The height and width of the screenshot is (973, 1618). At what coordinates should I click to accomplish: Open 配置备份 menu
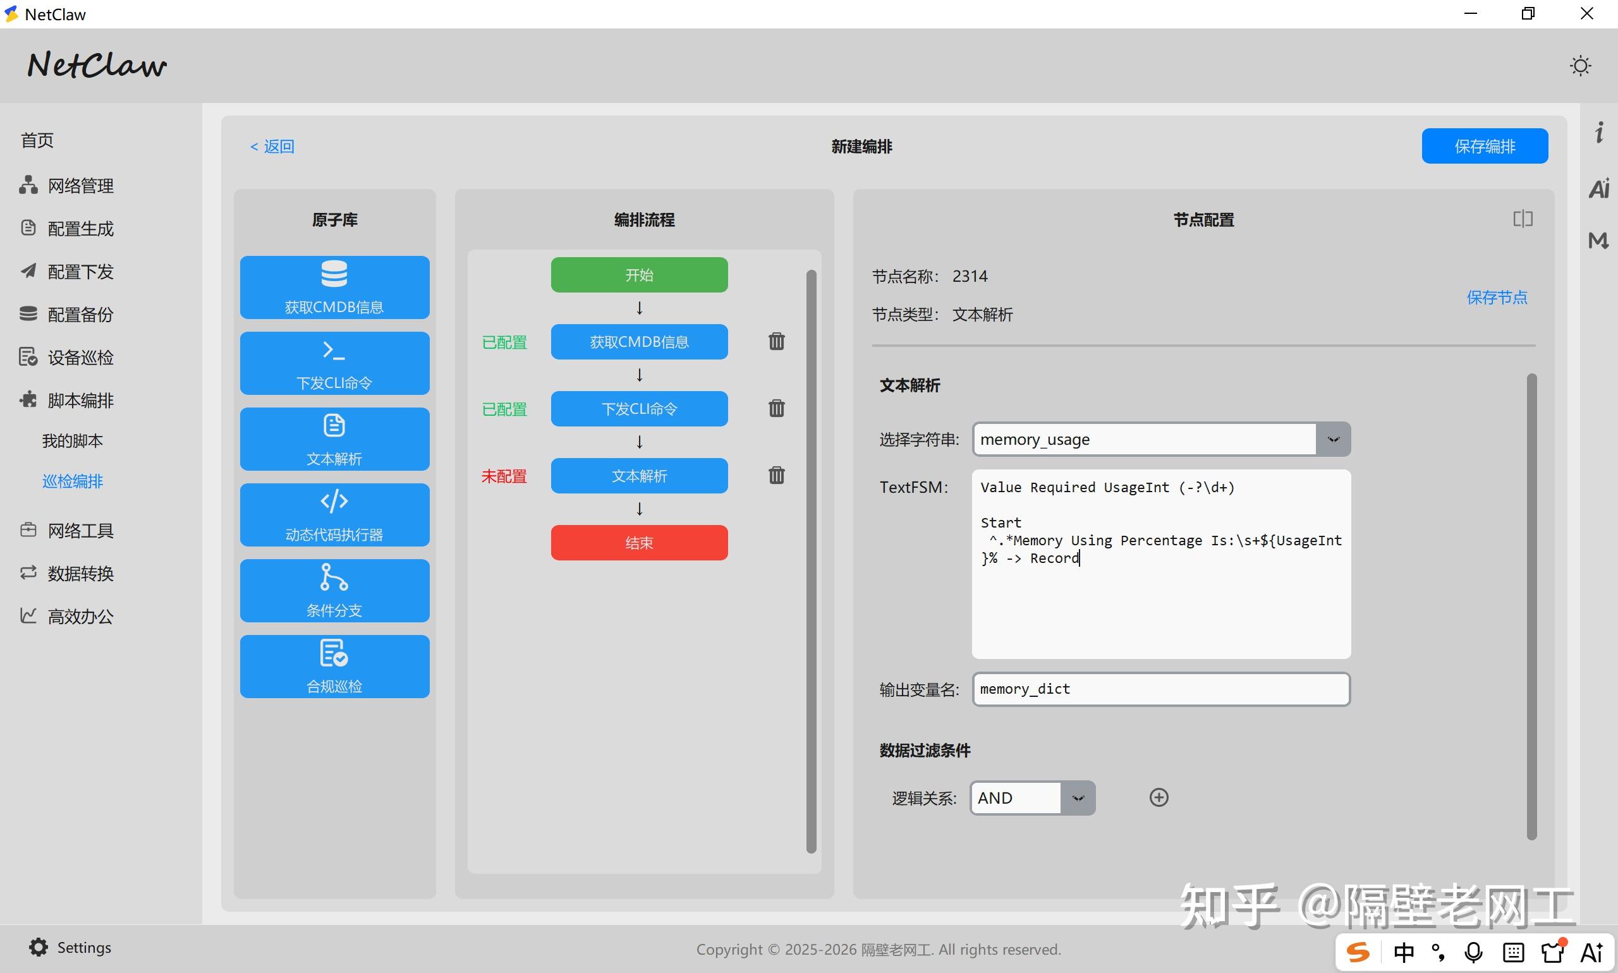[67, 314]
